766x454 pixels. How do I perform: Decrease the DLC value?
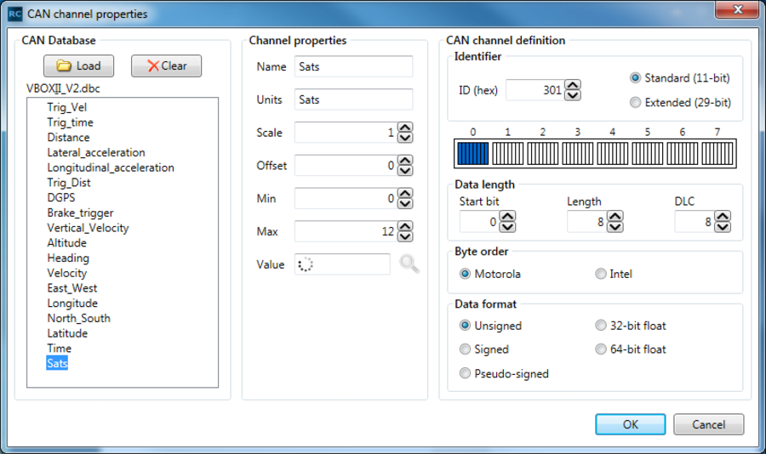(723, 227)
